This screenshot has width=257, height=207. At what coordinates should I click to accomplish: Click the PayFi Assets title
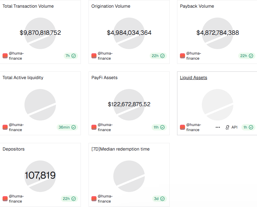104,78
